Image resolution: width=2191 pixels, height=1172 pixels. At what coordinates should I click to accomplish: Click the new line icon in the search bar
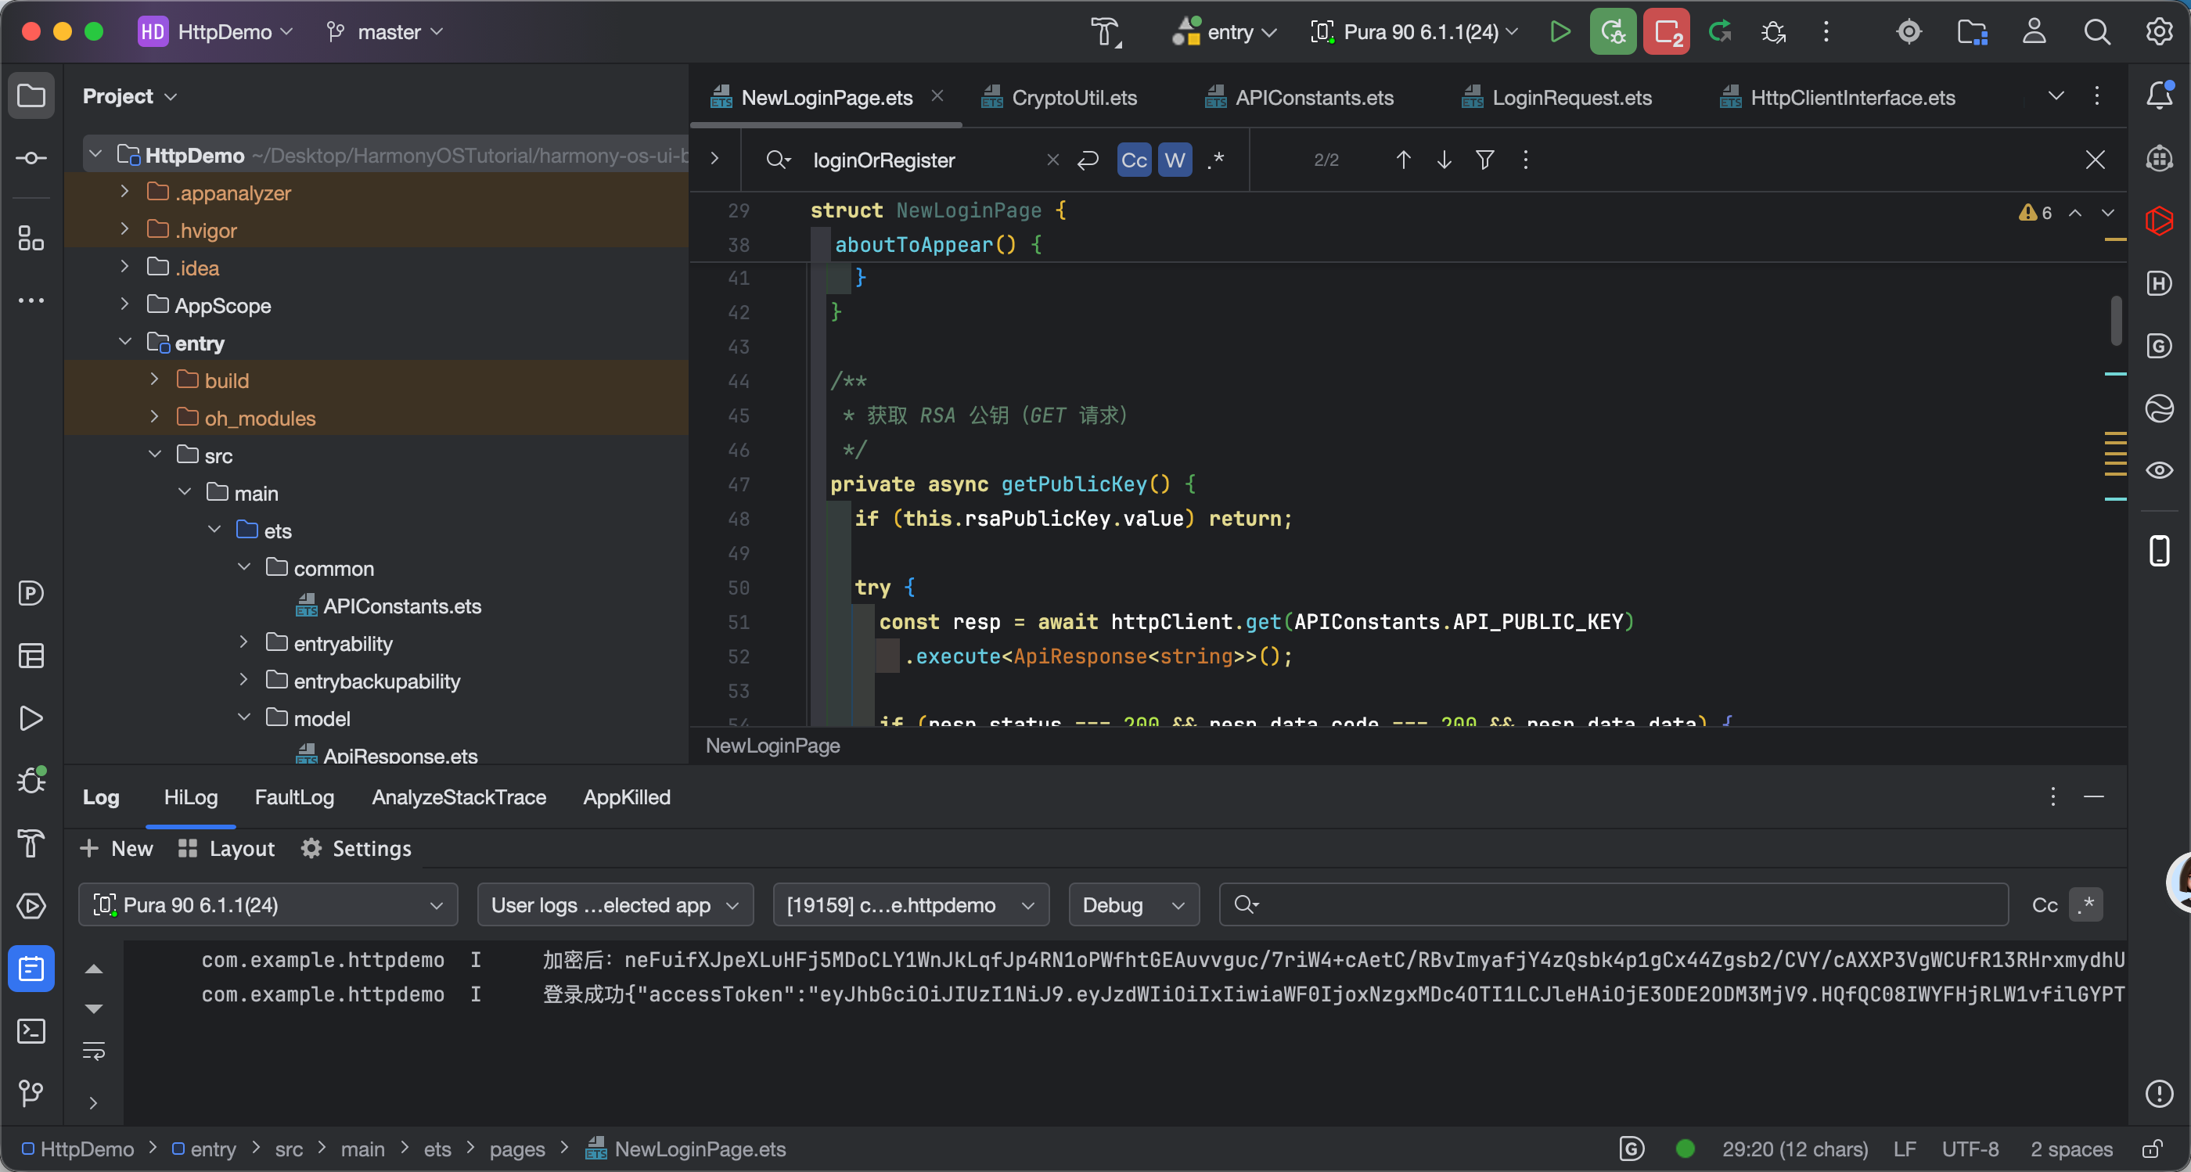tap(1088, 160)
